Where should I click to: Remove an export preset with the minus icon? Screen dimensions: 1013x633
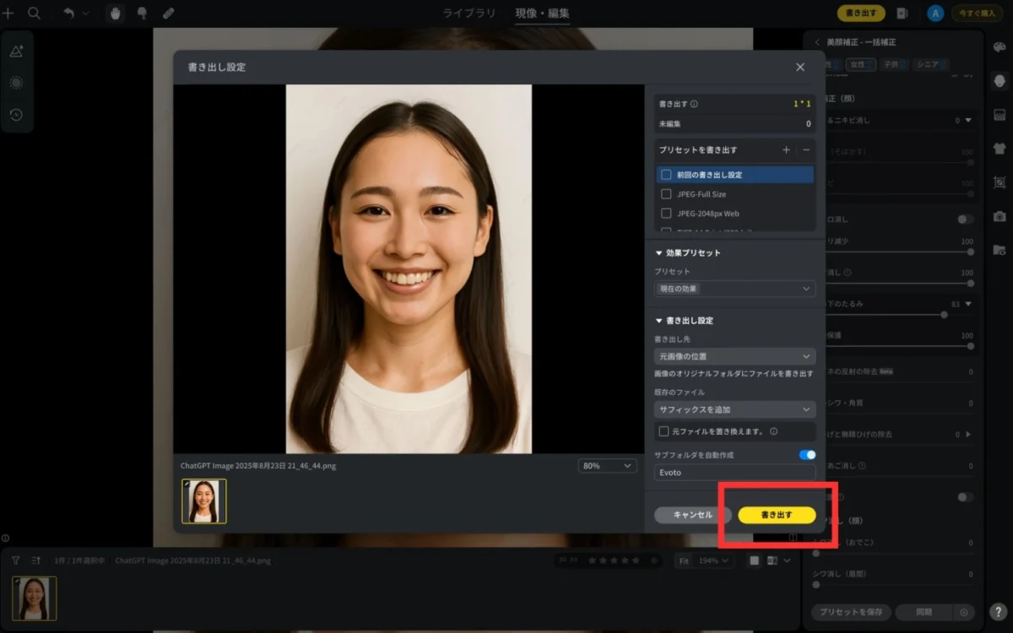tap(806, 149)
